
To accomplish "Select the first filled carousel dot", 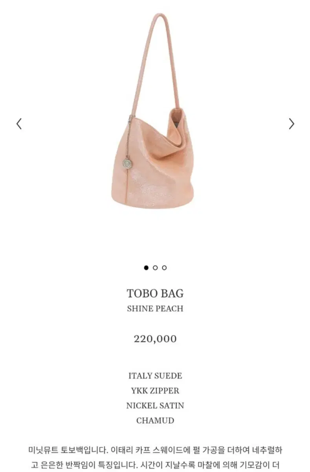I will tap(146, 268).
